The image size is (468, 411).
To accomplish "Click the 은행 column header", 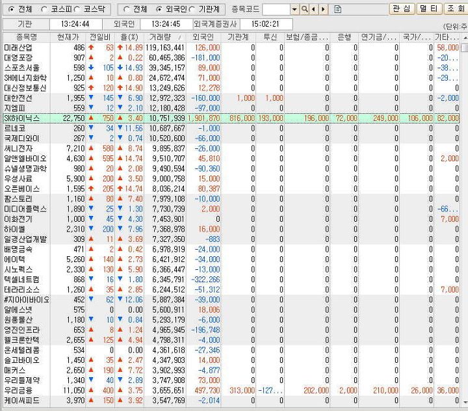I will pyautogui.click(x=344, y=37).
